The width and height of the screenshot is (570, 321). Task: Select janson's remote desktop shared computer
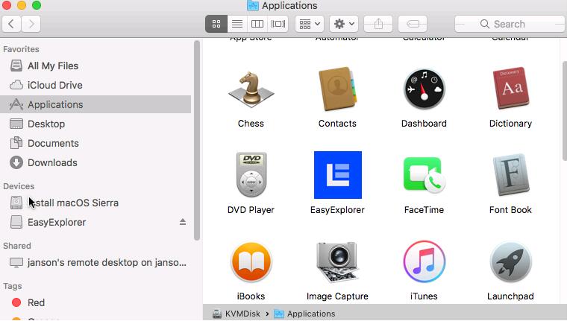click(95, 262)
